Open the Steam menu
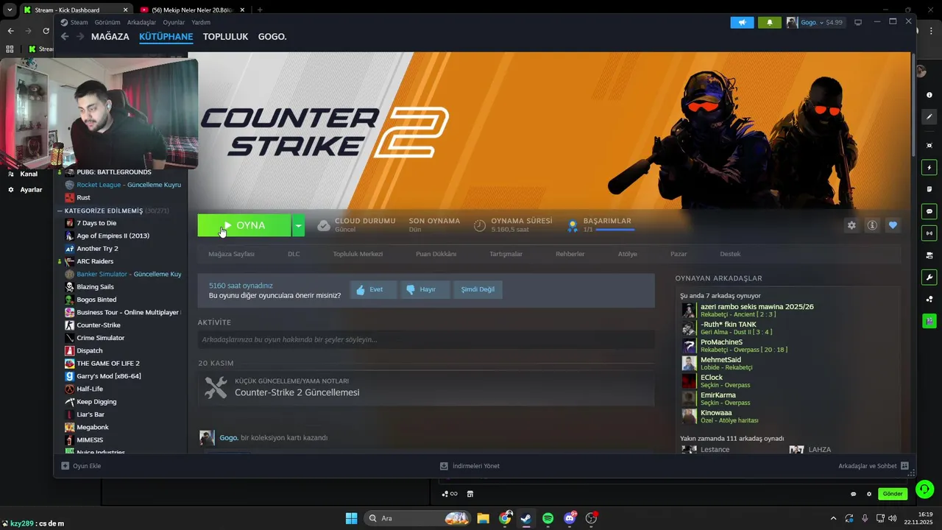 click(x=79, y=22)
